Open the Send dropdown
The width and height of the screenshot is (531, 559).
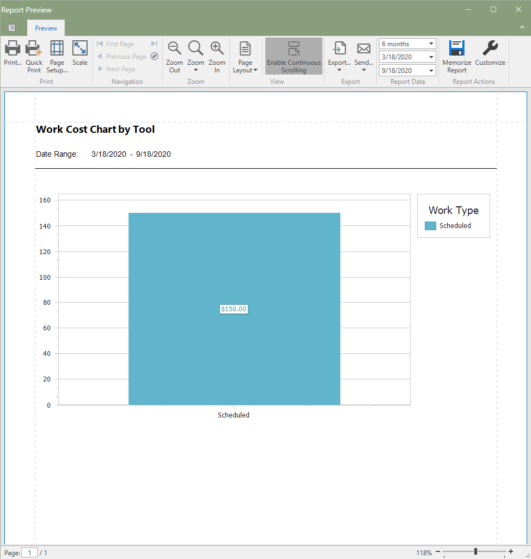pos(364,56)
